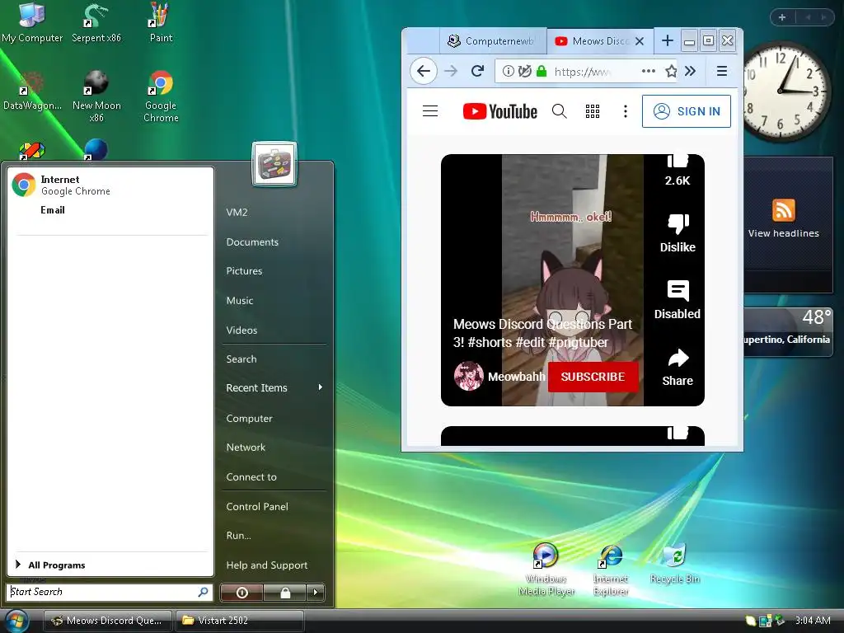
Task: Subscribe to Meowbahh
Action: [593, 376]
